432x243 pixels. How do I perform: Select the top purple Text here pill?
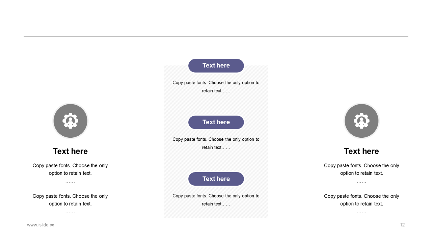(x=216, y=65)
